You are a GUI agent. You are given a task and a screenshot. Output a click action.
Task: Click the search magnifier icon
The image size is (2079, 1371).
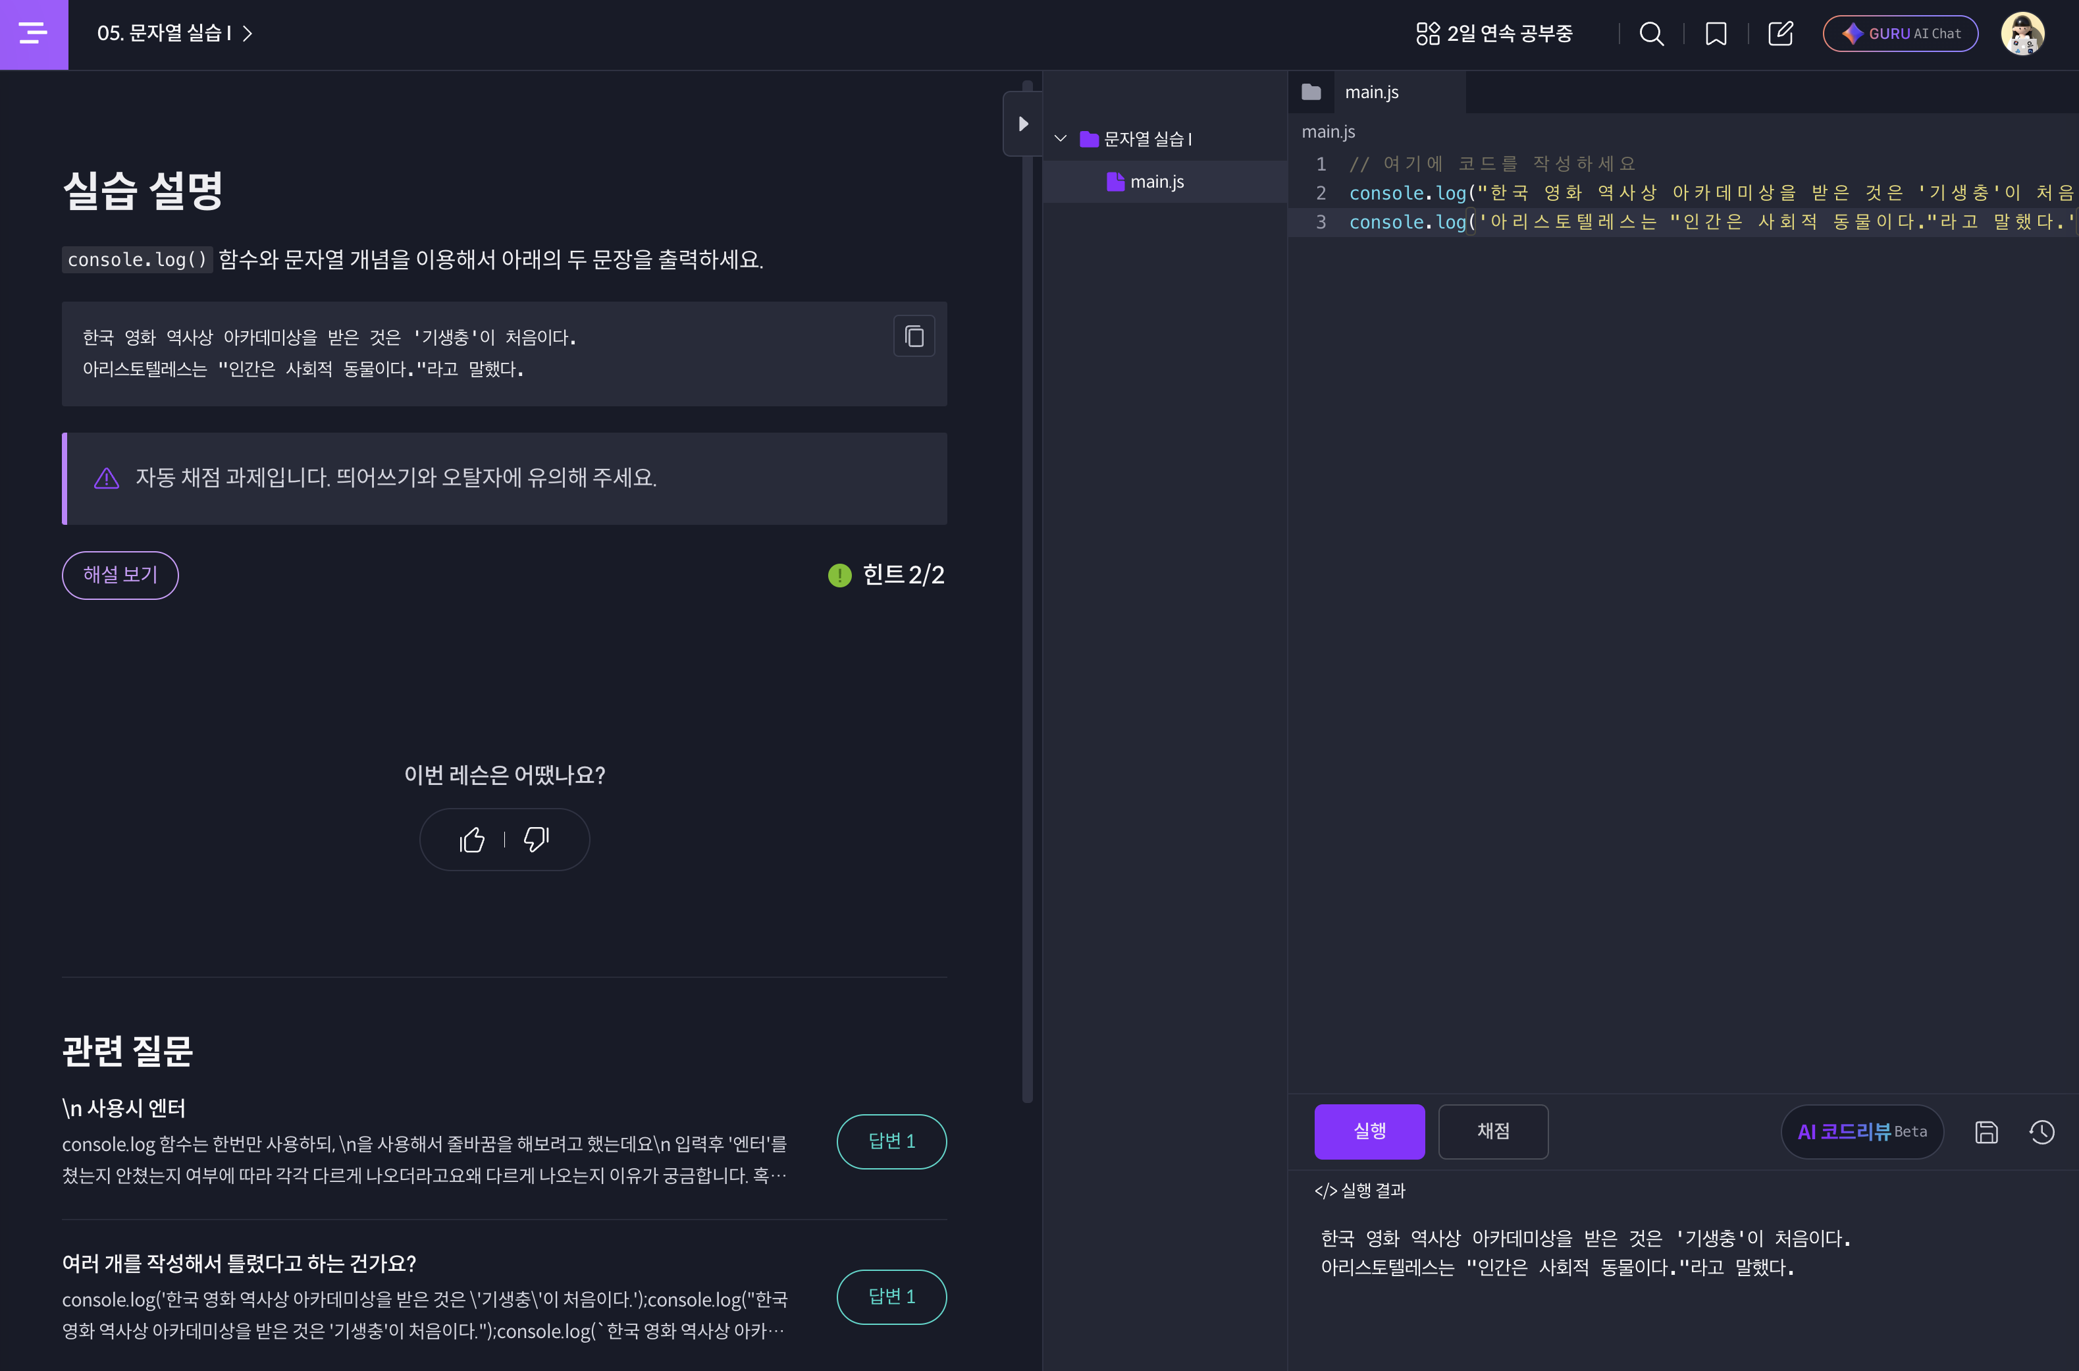coord(1651,34)
